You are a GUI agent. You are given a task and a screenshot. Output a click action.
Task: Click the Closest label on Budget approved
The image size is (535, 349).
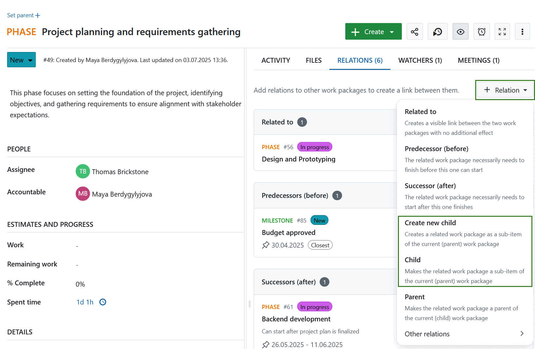[x=320, y=245]
